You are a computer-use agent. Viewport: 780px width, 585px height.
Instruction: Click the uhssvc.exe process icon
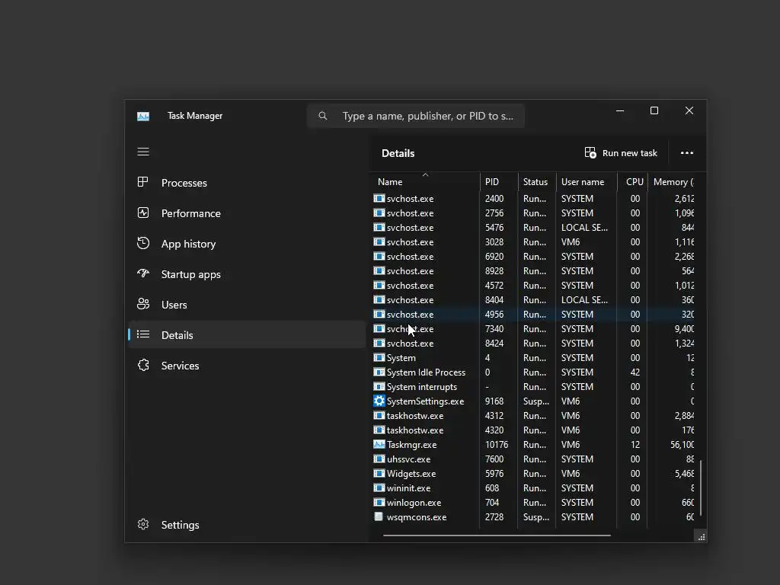(x=379, y=459)
